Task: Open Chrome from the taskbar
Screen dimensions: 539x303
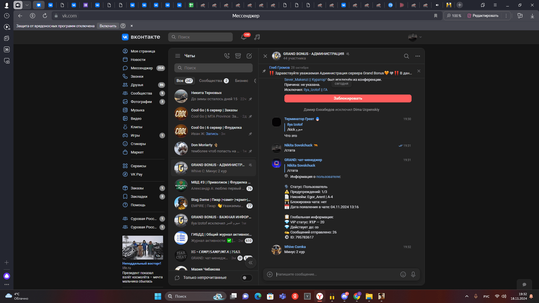Action: (357, 296)
